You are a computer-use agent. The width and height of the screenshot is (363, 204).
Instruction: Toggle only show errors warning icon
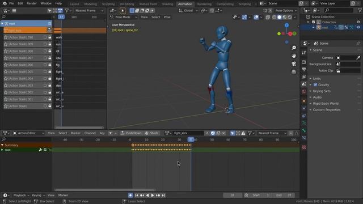(x=243, y=133)
